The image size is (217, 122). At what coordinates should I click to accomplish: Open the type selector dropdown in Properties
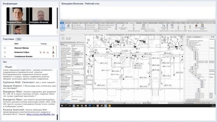tap(85, 38)
